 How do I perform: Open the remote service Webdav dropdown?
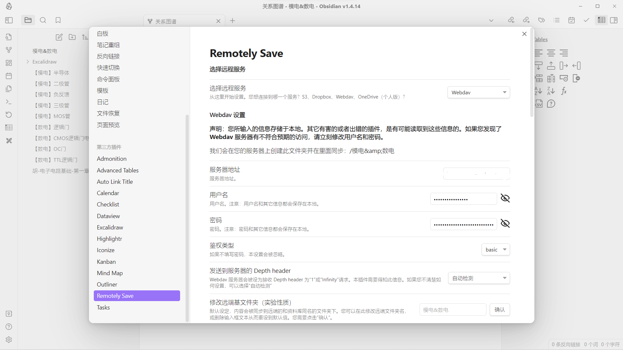[479, 92]
